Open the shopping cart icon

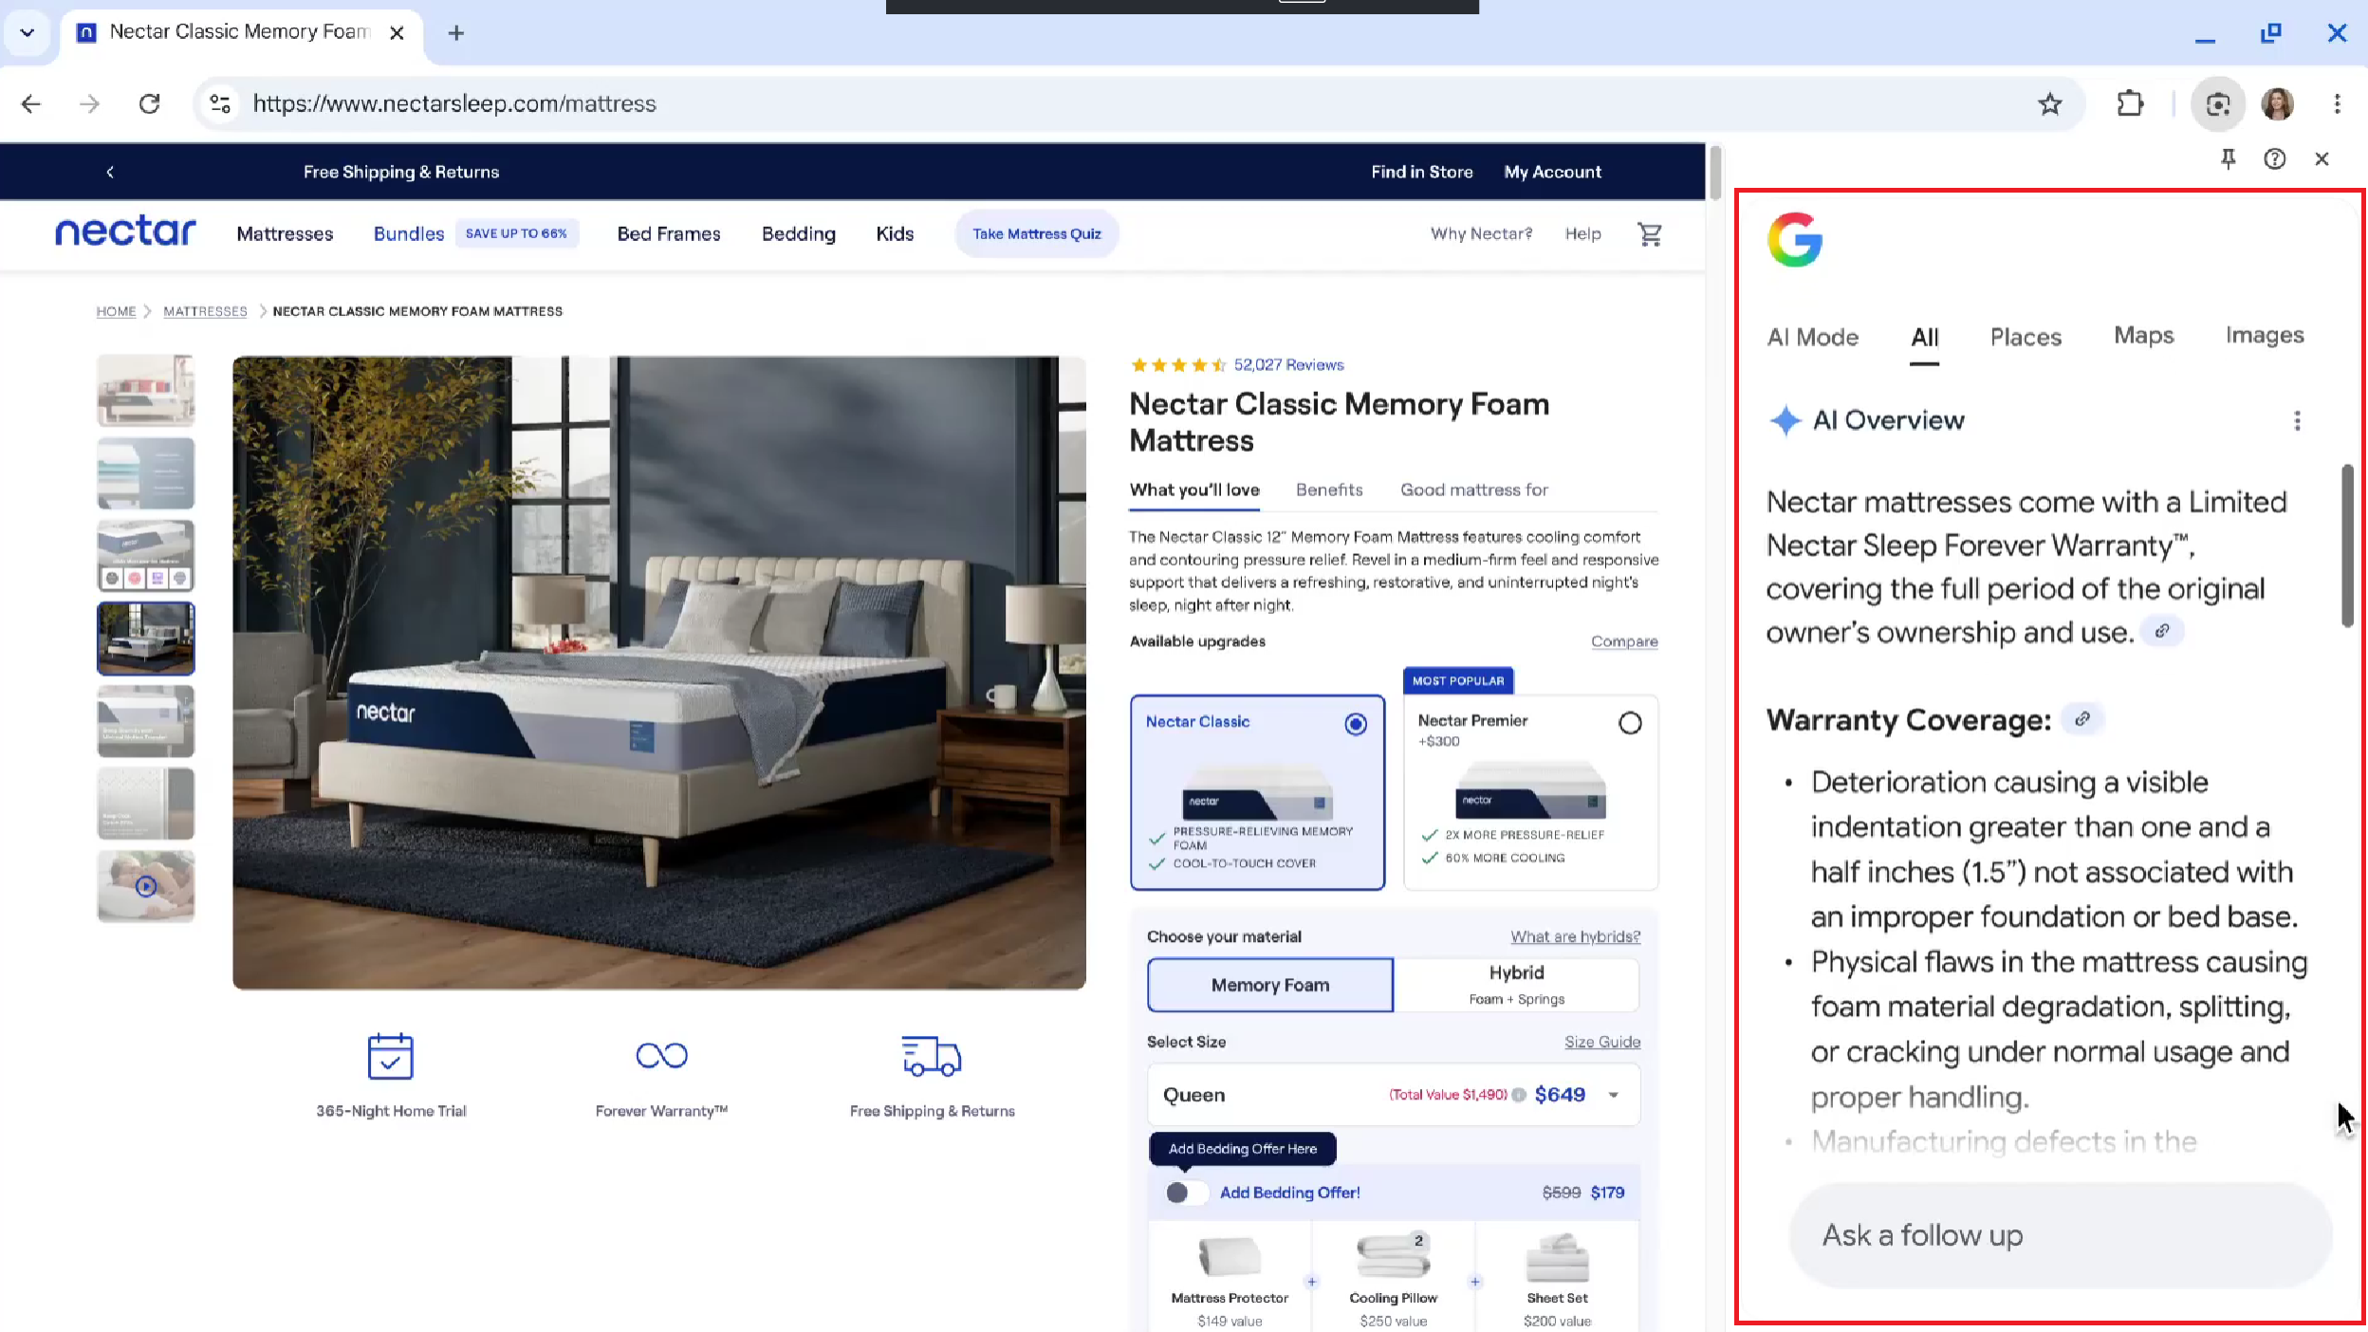(x=1649, y=233)
